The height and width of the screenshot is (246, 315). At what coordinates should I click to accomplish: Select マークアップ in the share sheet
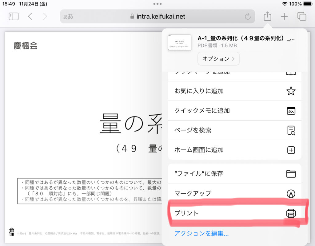coord(193,193)
